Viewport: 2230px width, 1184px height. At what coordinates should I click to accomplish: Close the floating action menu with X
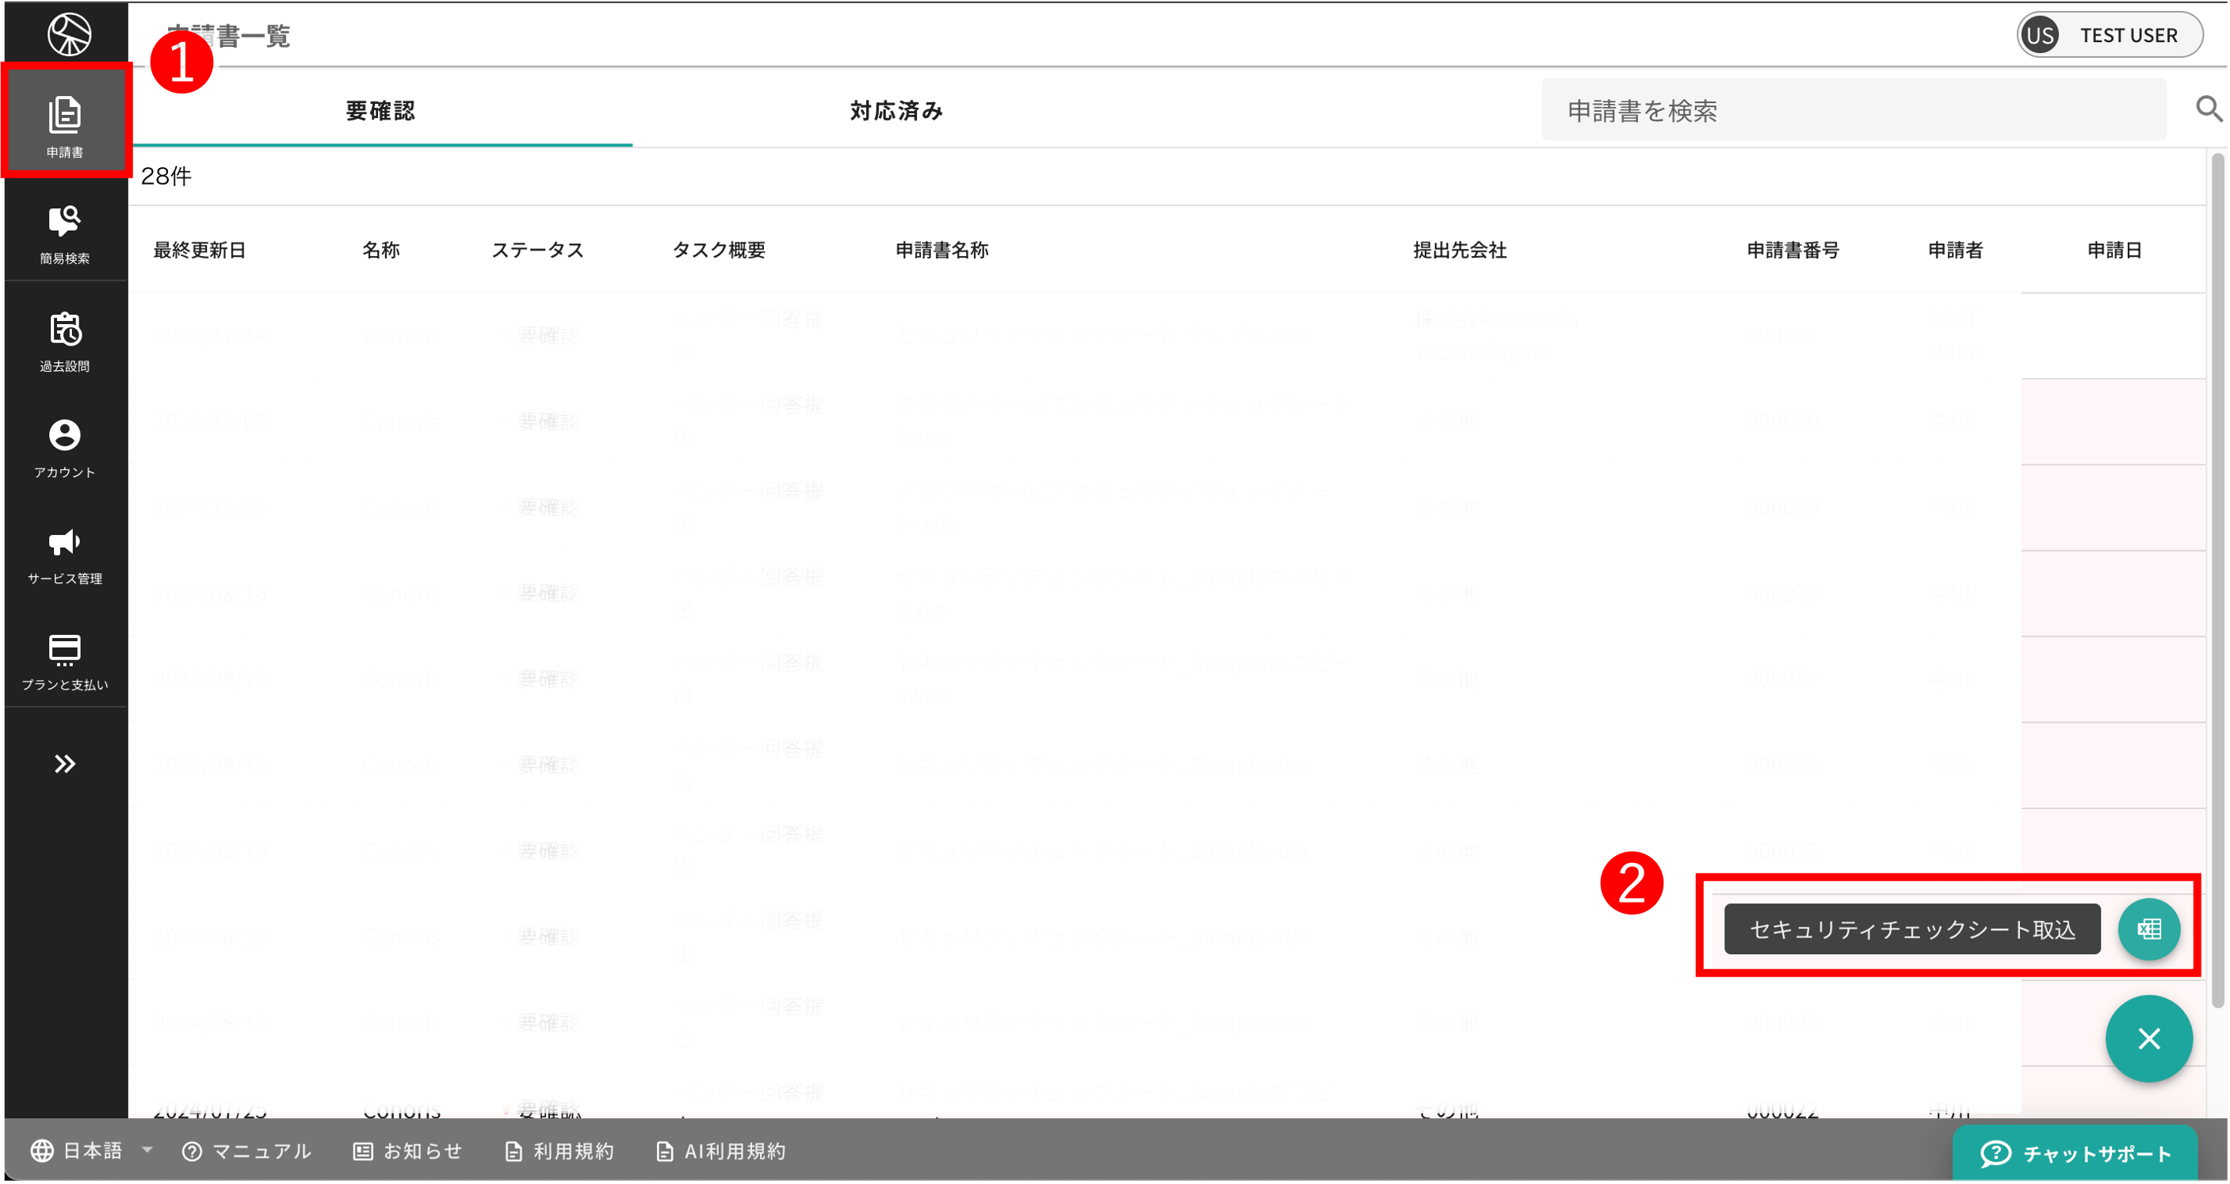[x=2148, y=1039]
